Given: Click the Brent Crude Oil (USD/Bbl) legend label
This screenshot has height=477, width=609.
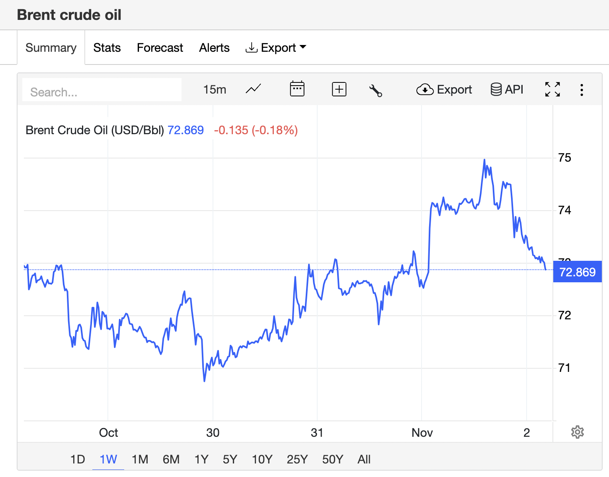Looking at the screenshot, I should pyautogui.click(x=95, y=130).
